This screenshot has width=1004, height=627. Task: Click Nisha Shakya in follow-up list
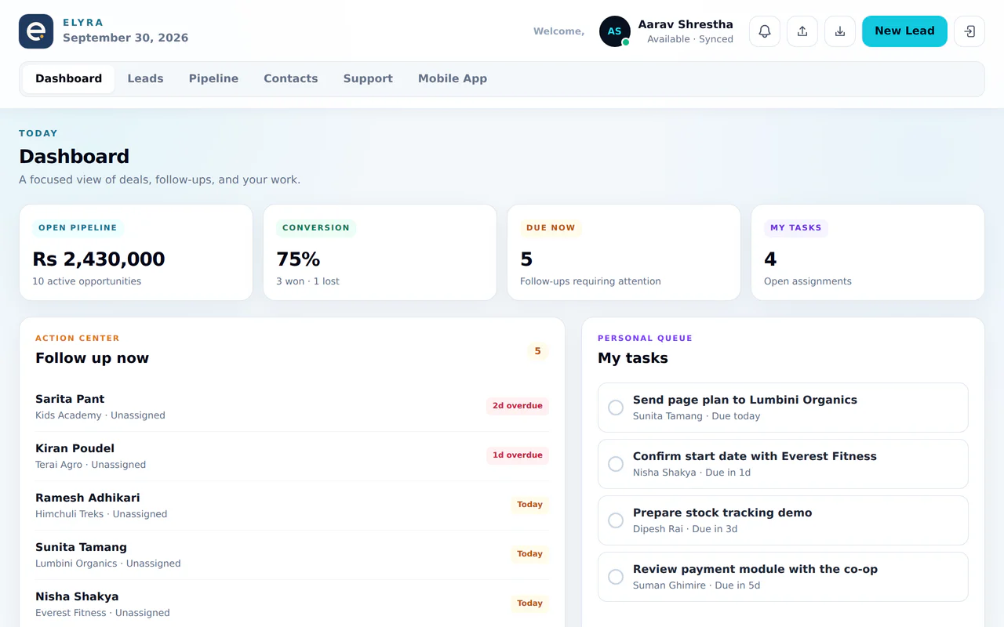point(292,604)
